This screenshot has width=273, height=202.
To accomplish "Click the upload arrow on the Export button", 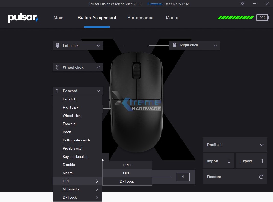I will coord(262,161).
